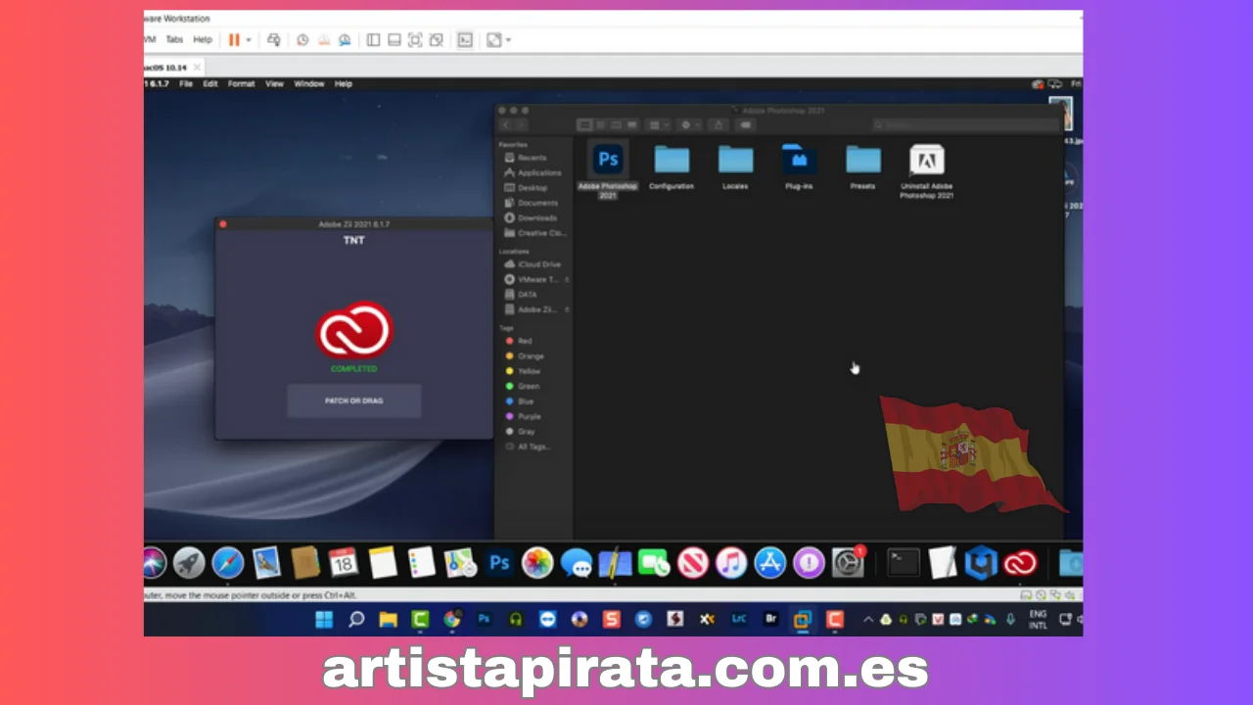The width and height of the screenshot is (1253, 705).
Task: Click the Finder search field
Action: [x=964, y=125]
